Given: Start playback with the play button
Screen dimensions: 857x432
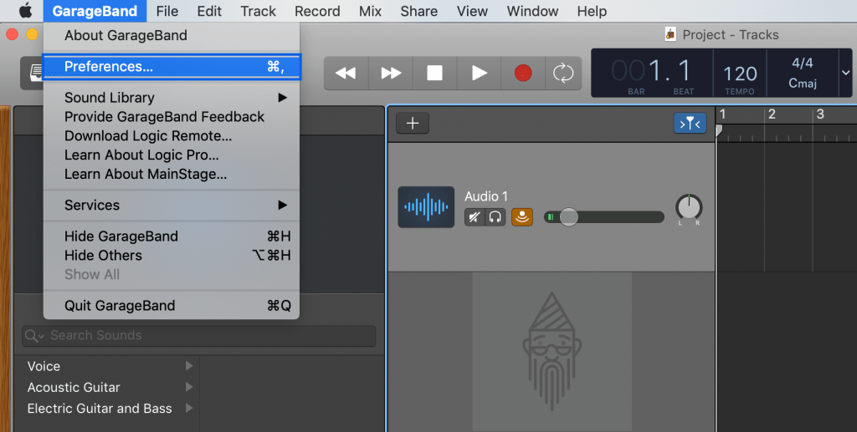Looking at the screenshot, I should coord(479,73).
